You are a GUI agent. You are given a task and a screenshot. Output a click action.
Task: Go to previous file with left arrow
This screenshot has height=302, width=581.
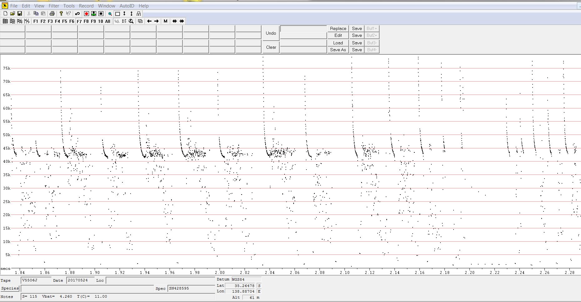coord(149,21)
